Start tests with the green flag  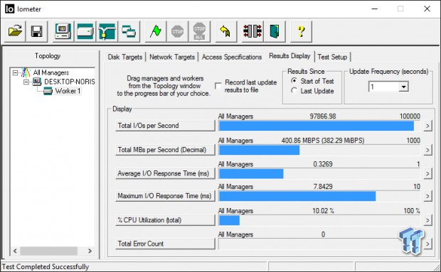click(x=156, y=31)
